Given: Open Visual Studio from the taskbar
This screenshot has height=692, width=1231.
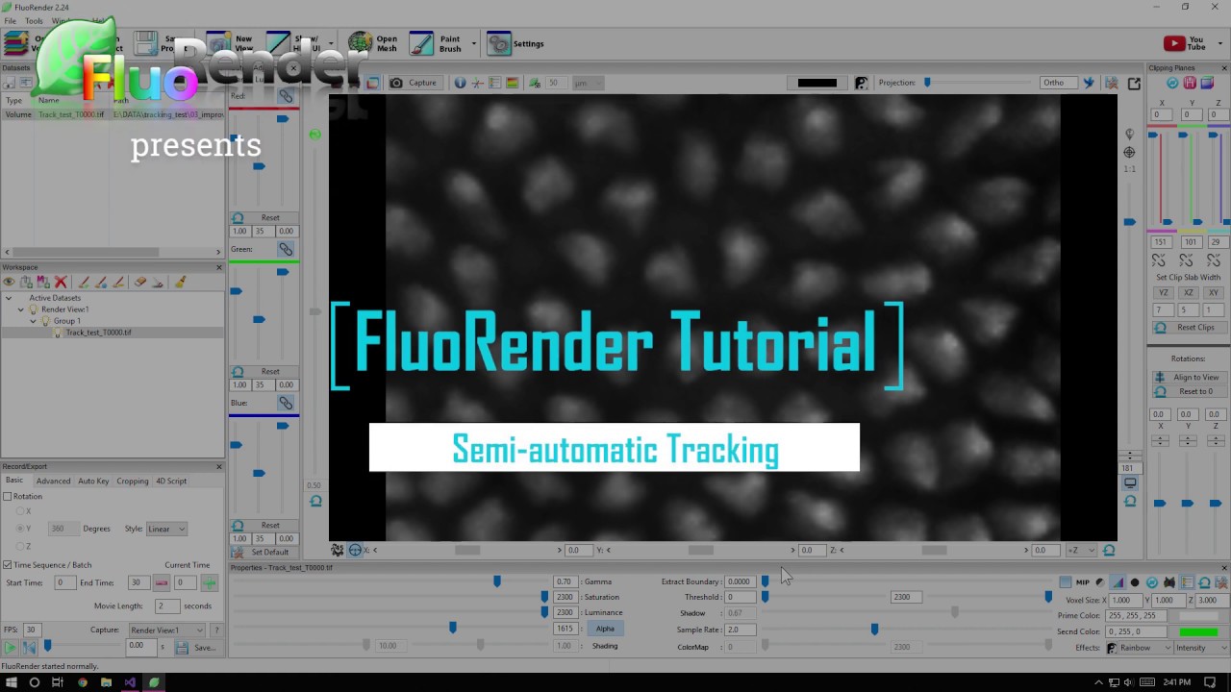Looking at the screenshot, I should coord(130,682).
